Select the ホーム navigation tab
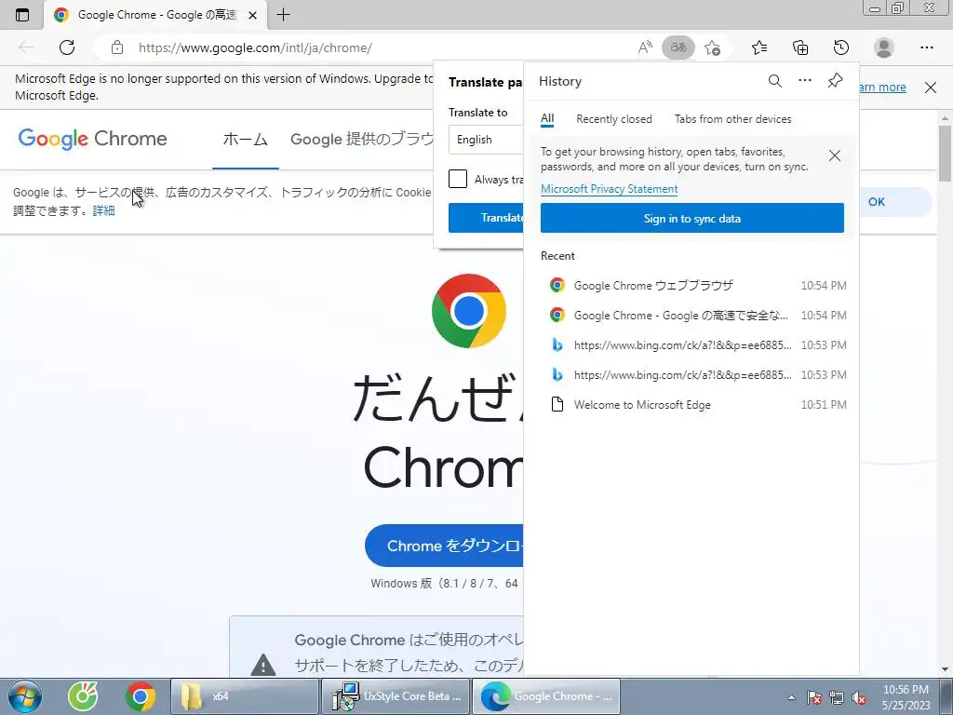The image size is (953, 715). coord(246,140)
